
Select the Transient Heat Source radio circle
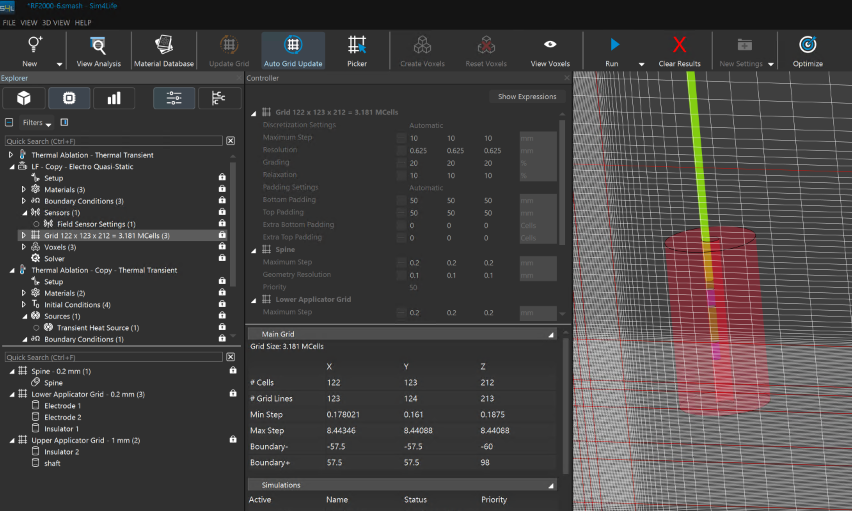point(36,328)
